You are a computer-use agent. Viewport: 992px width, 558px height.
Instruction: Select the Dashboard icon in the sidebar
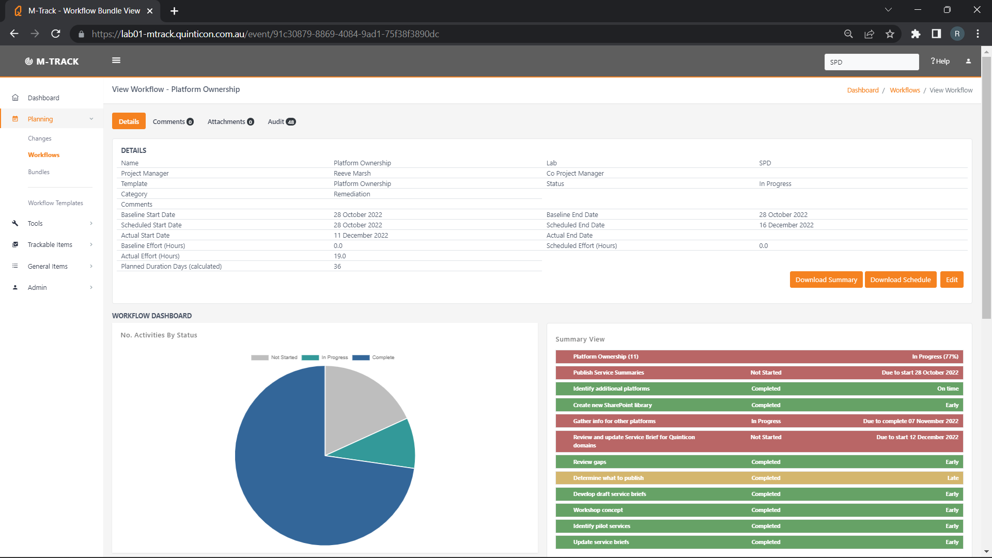(16, 97)
